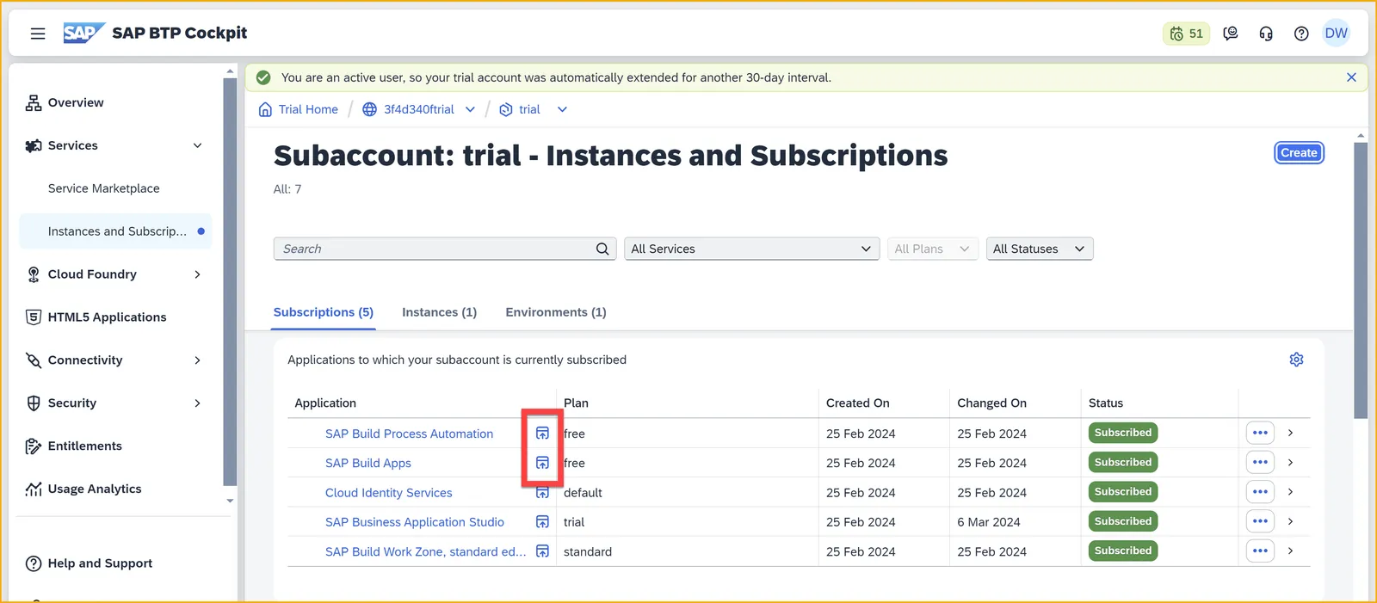This screenshot has height=603, width=1377.
Task: Launch SAP Build Process Automation application icon
Action: coord(542,433)
